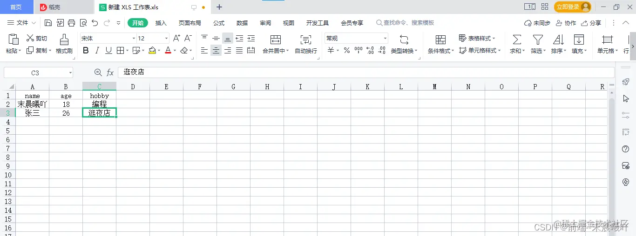Click the zoom magnifier icon in formula bar

click(x=98, y=72)
